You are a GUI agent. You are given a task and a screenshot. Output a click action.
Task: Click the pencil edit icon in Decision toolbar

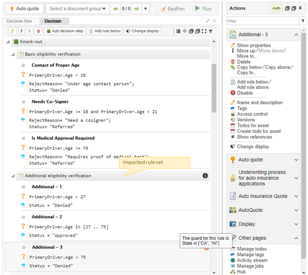click(12, 31)
